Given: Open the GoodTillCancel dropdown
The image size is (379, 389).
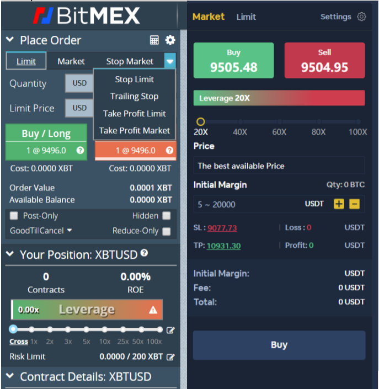Looking at the screenshot, I should [41, 231].
